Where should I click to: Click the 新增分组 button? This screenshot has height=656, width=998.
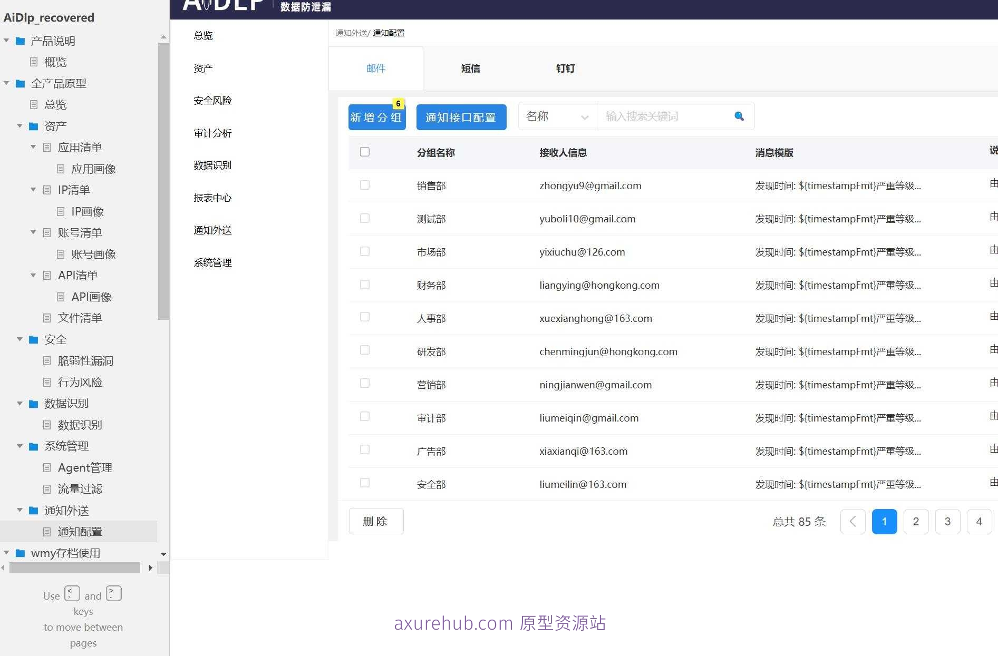pyautogui.click(x=376, y=117)
